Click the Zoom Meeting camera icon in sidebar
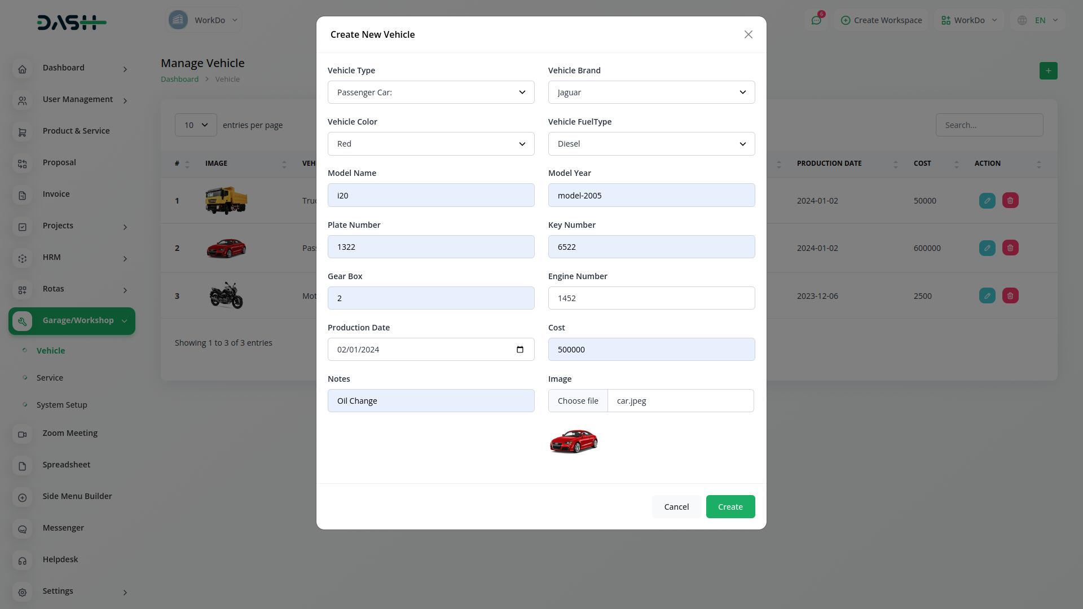Viewport: 1083px width, 609px height. [23, 434]
